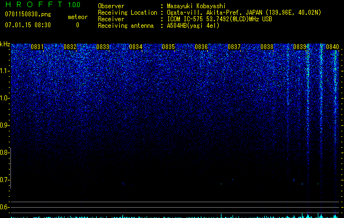The image size is (344, 218).
Task: Click the 0831 time marker
Action: coord(37,47)
